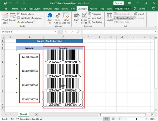Click Accessibility: Good to go status
Viewport: 158px width, 121px height.
click(29, 119)
